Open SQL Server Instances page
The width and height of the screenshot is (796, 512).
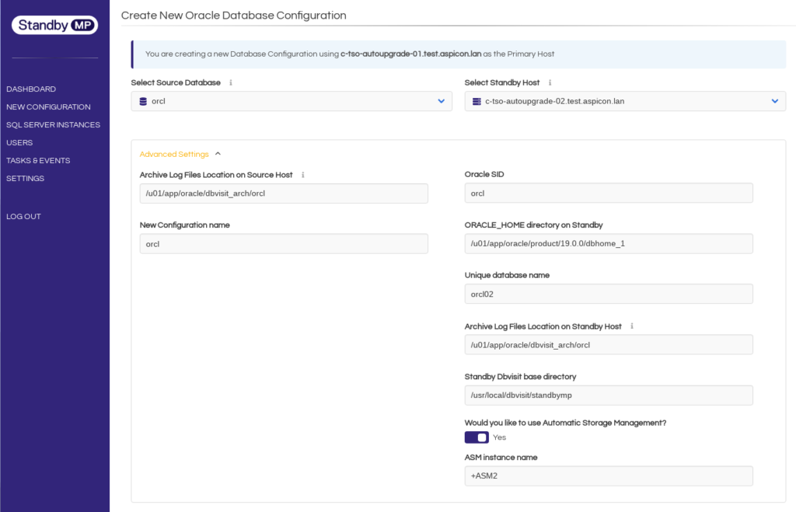click(54, 125)
